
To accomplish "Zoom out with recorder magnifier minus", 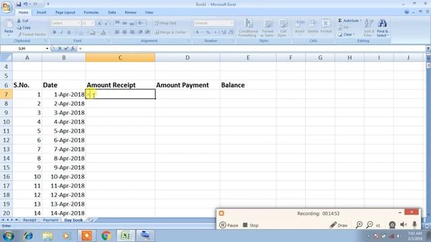I will click(370, 225).
